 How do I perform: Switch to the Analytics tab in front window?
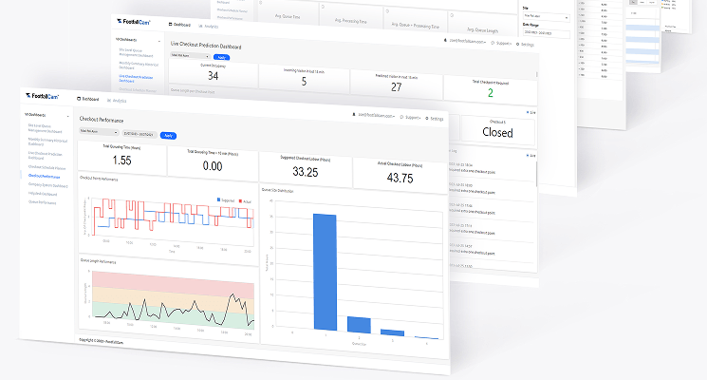coord(119,100)
